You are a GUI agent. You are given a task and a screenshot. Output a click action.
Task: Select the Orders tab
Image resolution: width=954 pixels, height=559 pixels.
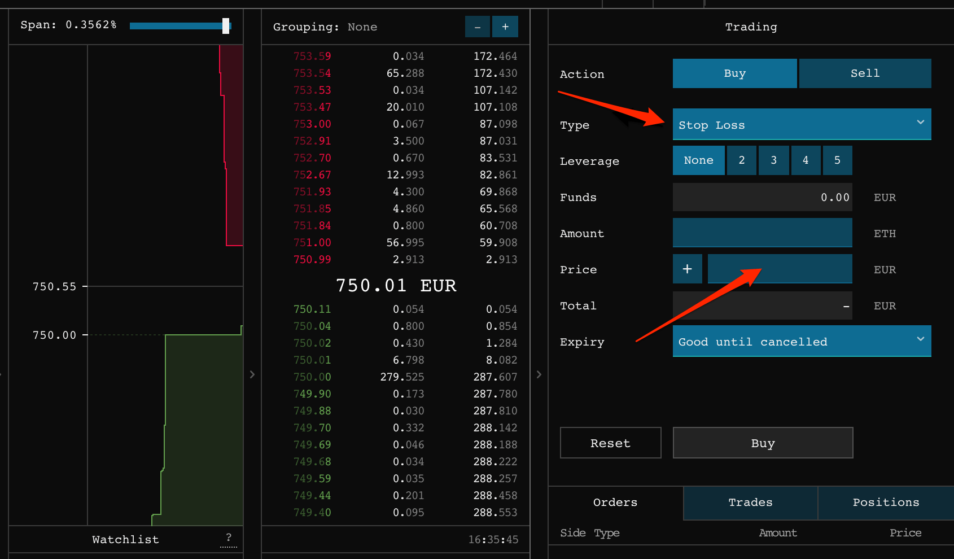coord(615,502)
